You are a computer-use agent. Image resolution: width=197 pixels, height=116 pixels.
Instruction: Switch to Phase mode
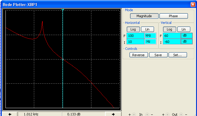[x=174, y=16]
